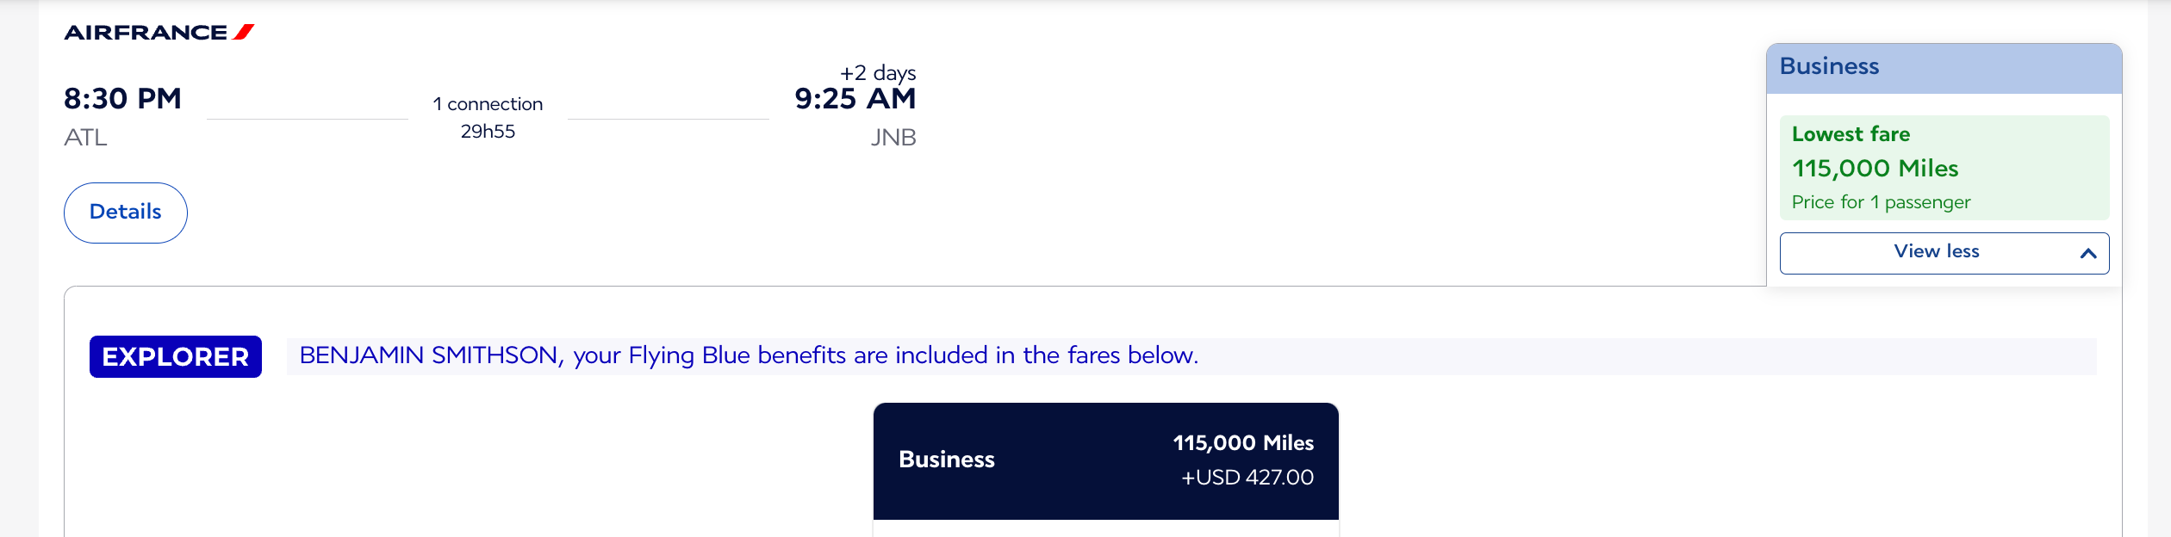Open flight Details

(x=126, y=213)
